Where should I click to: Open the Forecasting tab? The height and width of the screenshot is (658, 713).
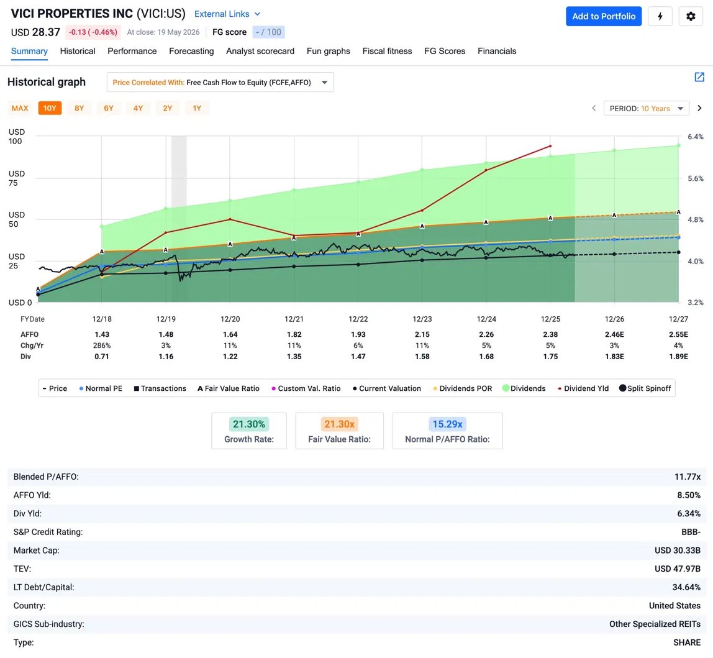click(x=191, y=51)
